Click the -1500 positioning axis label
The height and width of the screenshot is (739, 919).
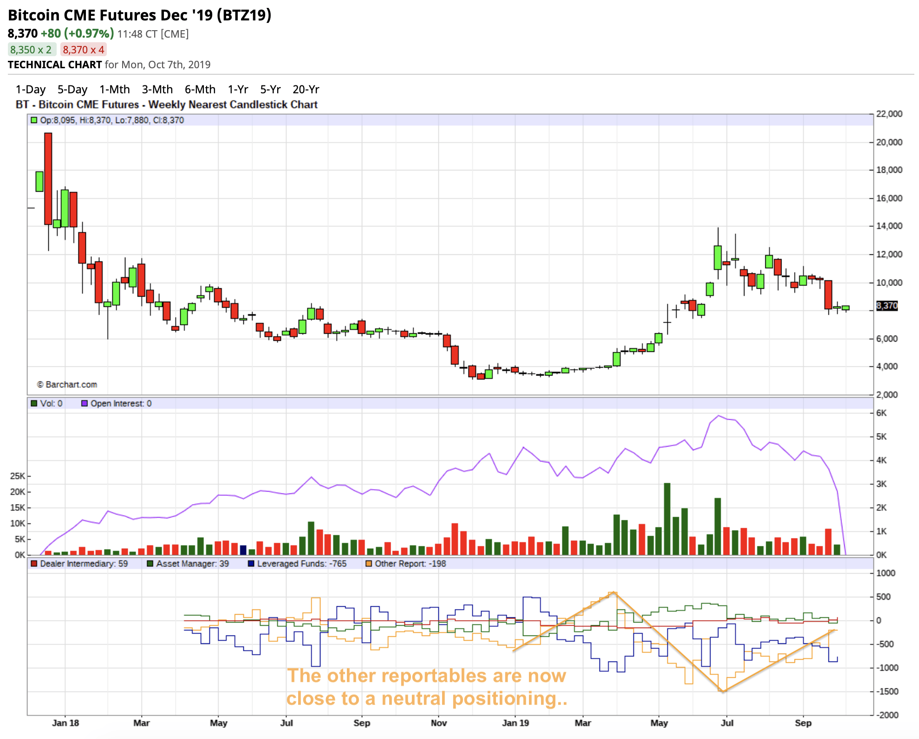point(887,692)
